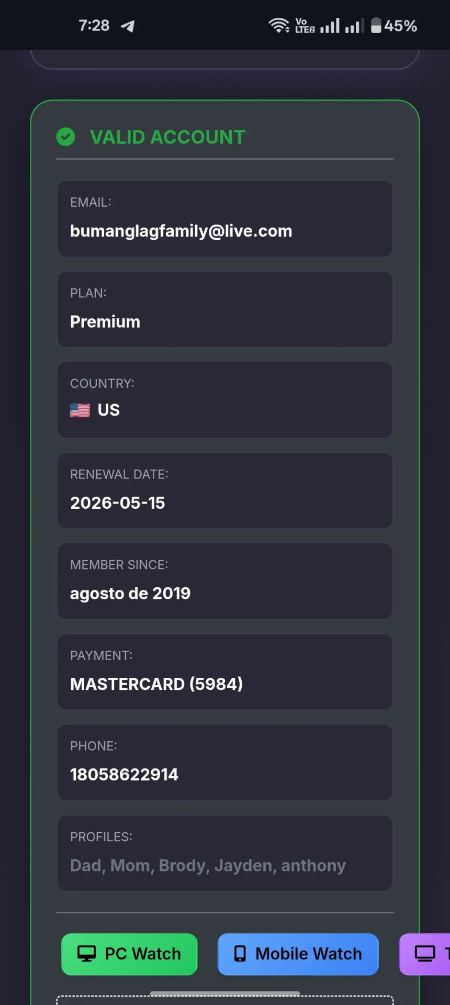Image resolution: width=450 pixels, height=1005 pixels.
Task: Tap the VALID ACCOUNT heading
Action: (167, 137)
